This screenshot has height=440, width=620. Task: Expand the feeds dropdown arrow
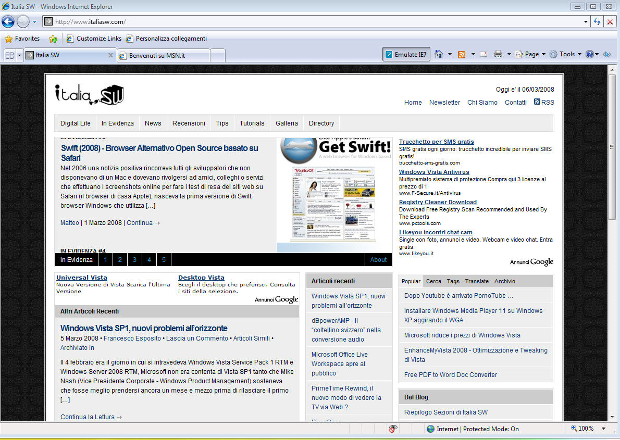coord(473,55)
